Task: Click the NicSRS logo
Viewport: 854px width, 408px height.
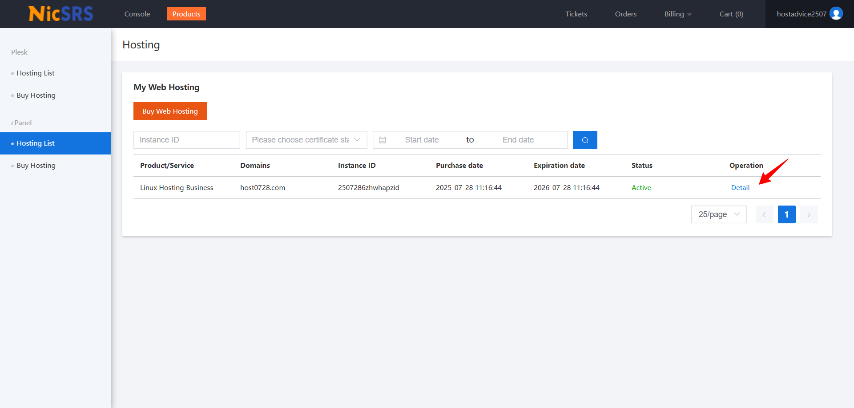Action: (61, 14)
